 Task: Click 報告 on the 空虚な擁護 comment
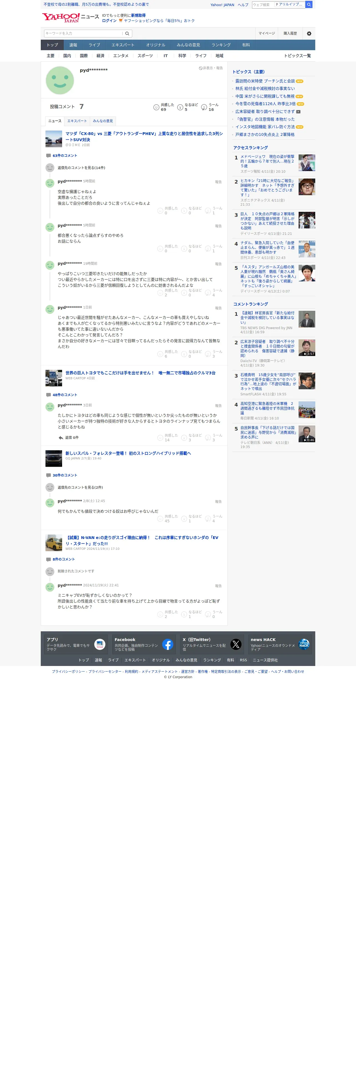pyautogui.click(x=218, y=182)
